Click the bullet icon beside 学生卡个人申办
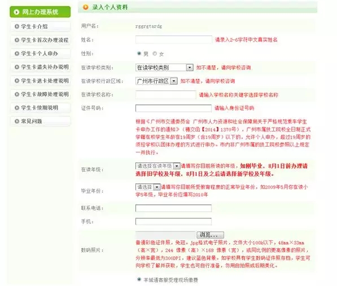The image size is (337, 286). 17,54
